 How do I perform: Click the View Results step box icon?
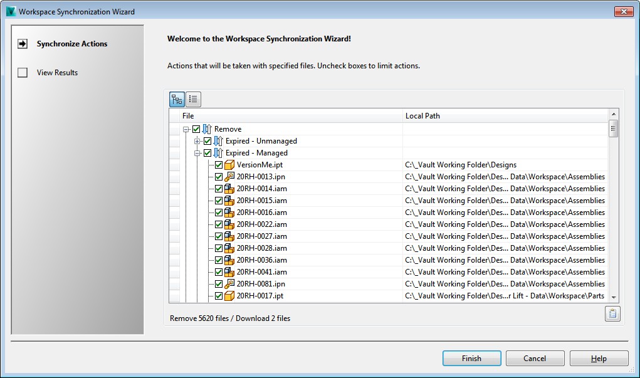(x=23, y=73)
